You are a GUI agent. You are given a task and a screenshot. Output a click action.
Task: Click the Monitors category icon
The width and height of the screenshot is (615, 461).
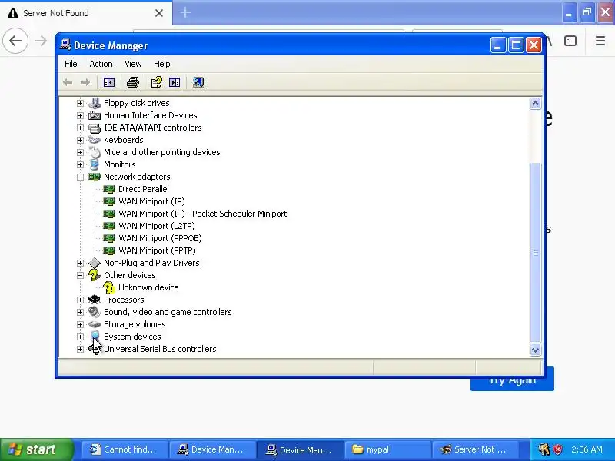click(94, 164)
